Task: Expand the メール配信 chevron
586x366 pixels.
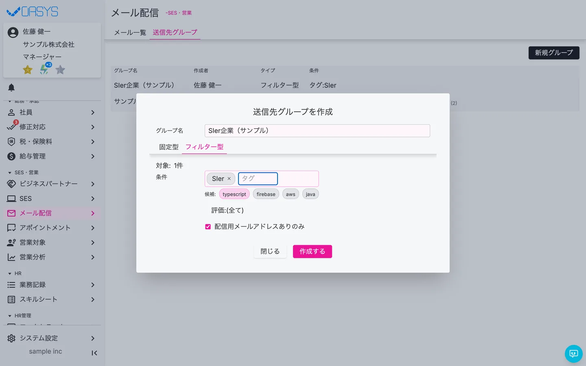Action: pyautogui.click(x=93, y=213)
